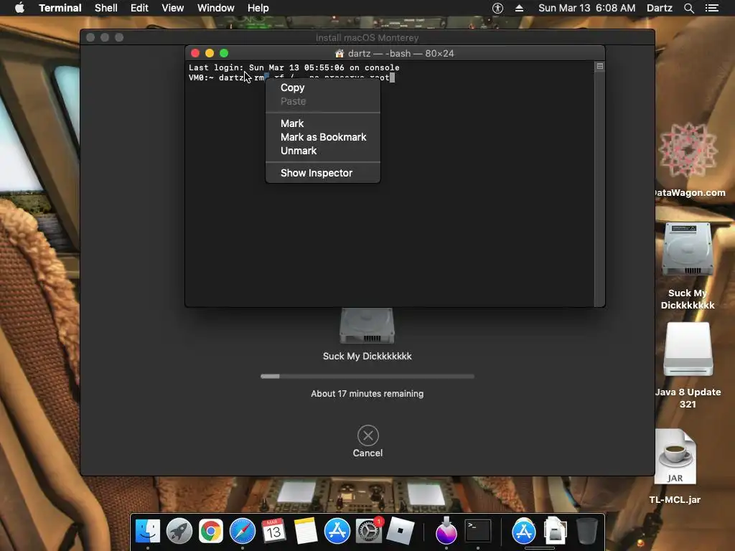Viewport: 735px width, 551px height.
Task: Click the Install macOS Monterey window title
Action: pos(367,37)
